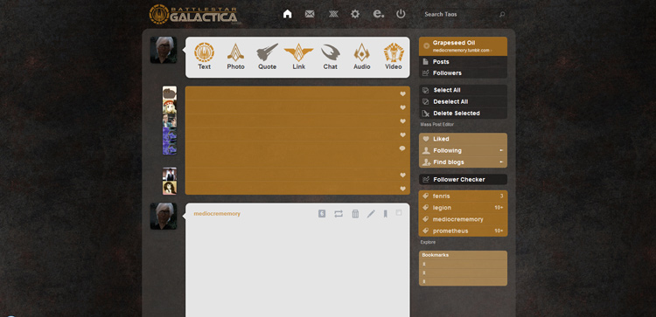Click the Mass Post Editor label
The image size is (656, 317).
[x=437, y=125]
